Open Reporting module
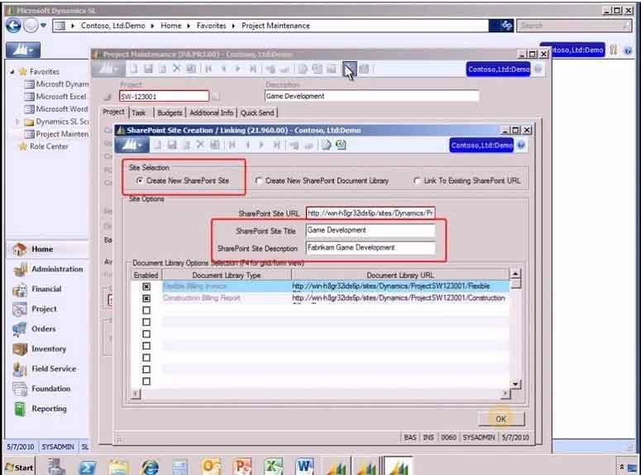 click(47, 409)
